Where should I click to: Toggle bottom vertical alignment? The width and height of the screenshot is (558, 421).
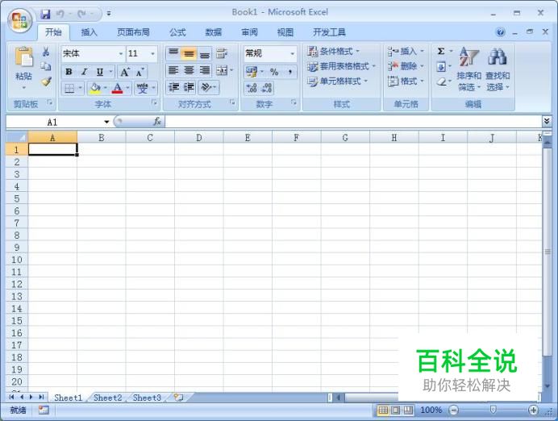[x=205, y=54]
